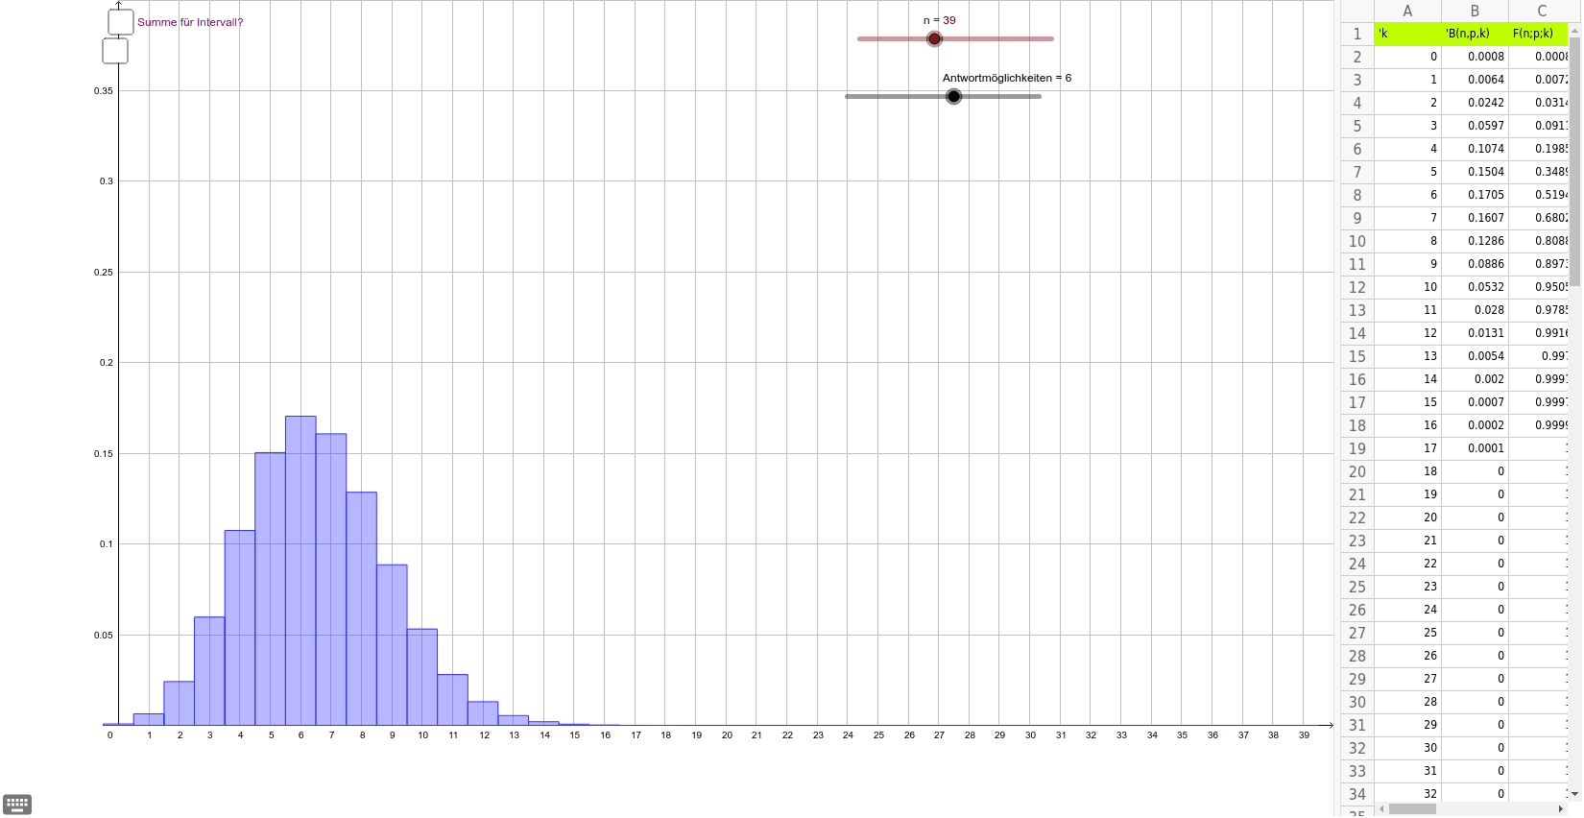Click the vertical scrollbar thumb of spreadsheet
This screenshot has width=1584, height=818.
pyautogui.click(x=1575, y=161)
